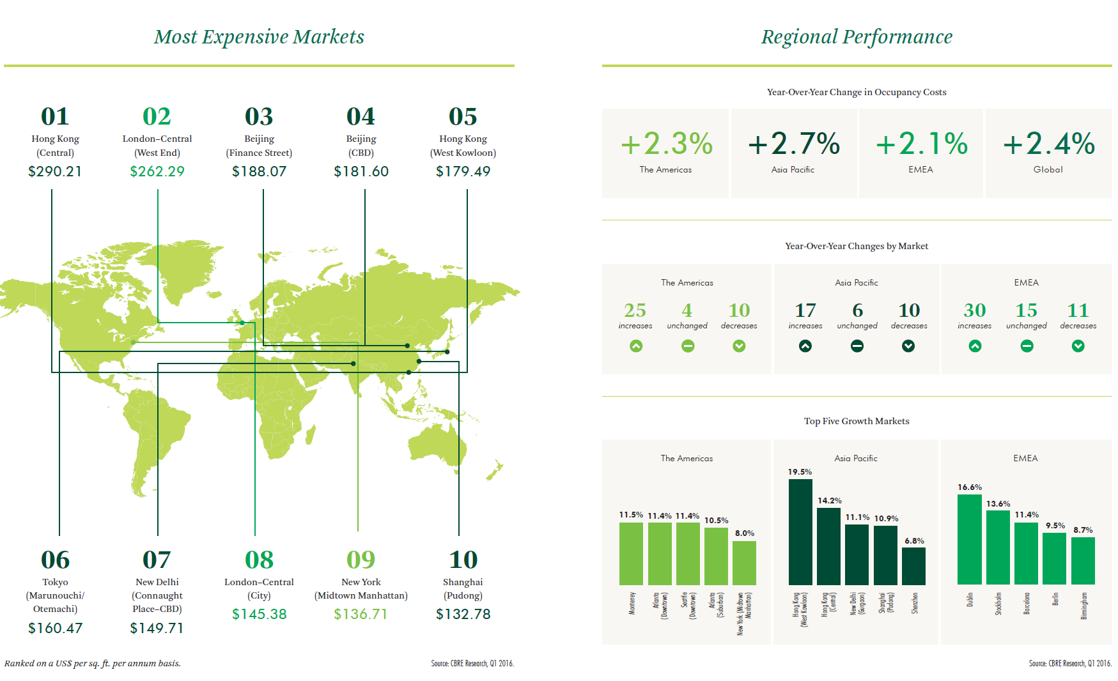The width and height of the screenshot is (1118, 681).
Task: Select the Birmingham 8.7% bar
Action: tap(1083, 561)
